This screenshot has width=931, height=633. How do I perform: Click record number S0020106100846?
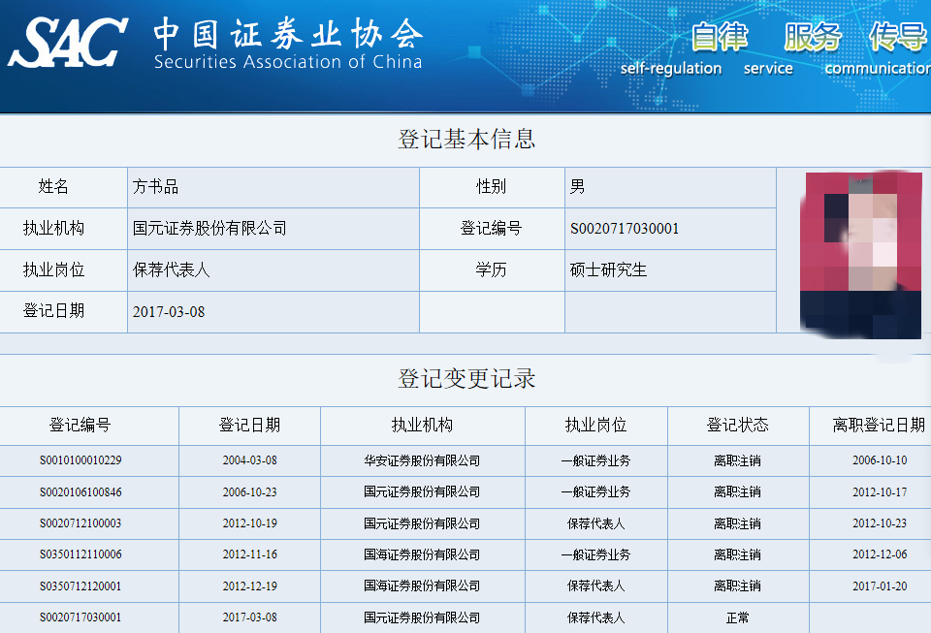[80, 491]
